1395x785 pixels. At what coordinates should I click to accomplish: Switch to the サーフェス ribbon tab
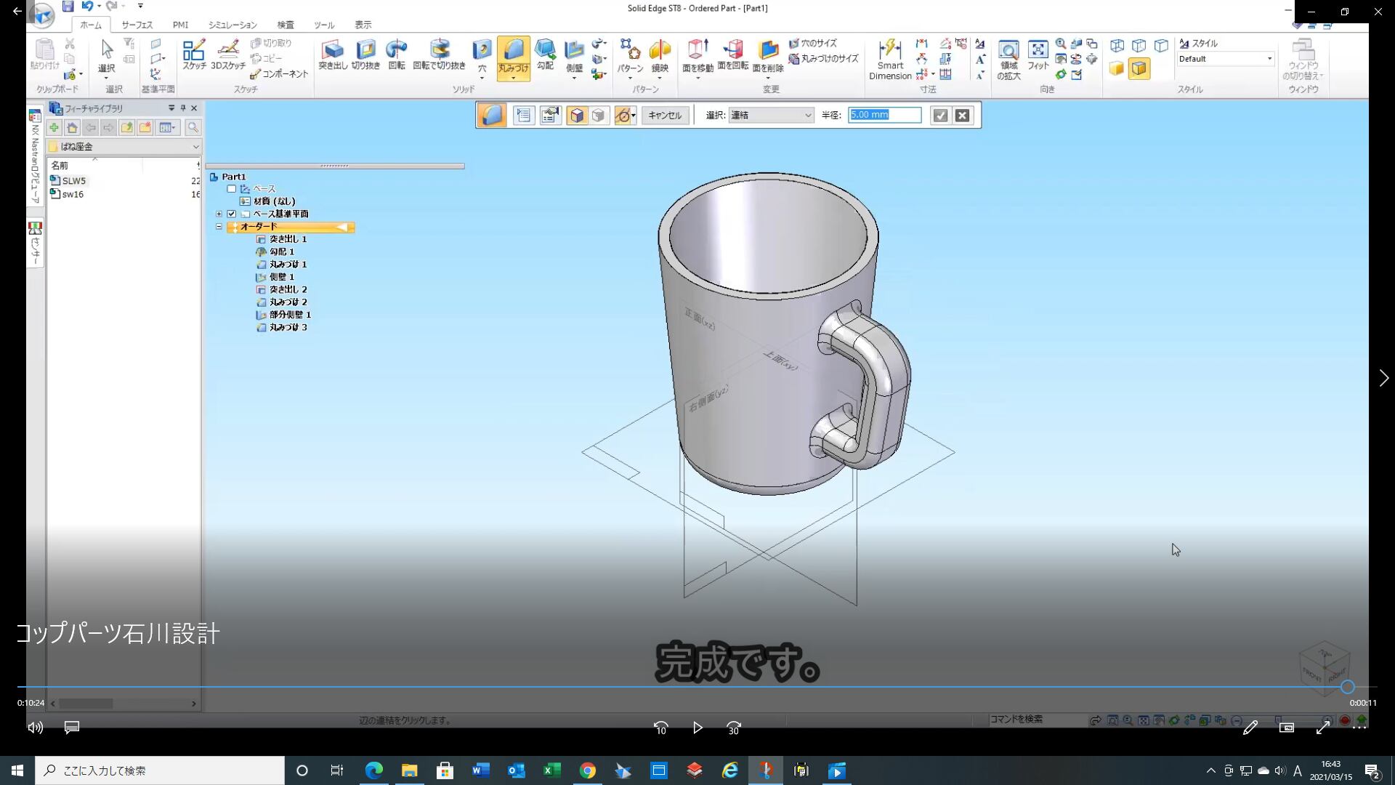tap(137, 25)
